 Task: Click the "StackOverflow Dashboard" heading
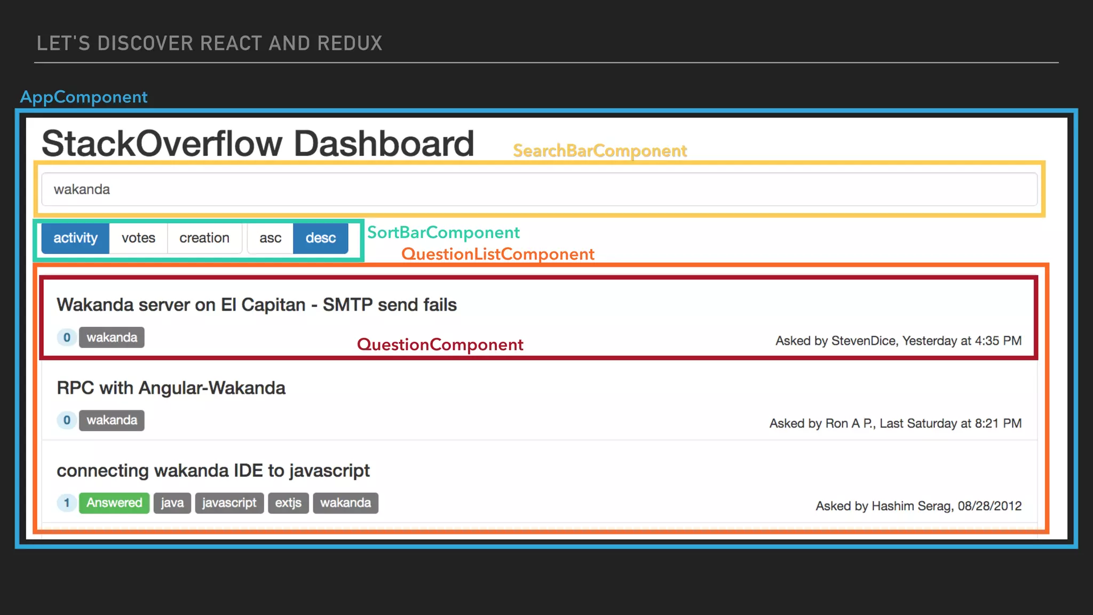click(258, 144)
